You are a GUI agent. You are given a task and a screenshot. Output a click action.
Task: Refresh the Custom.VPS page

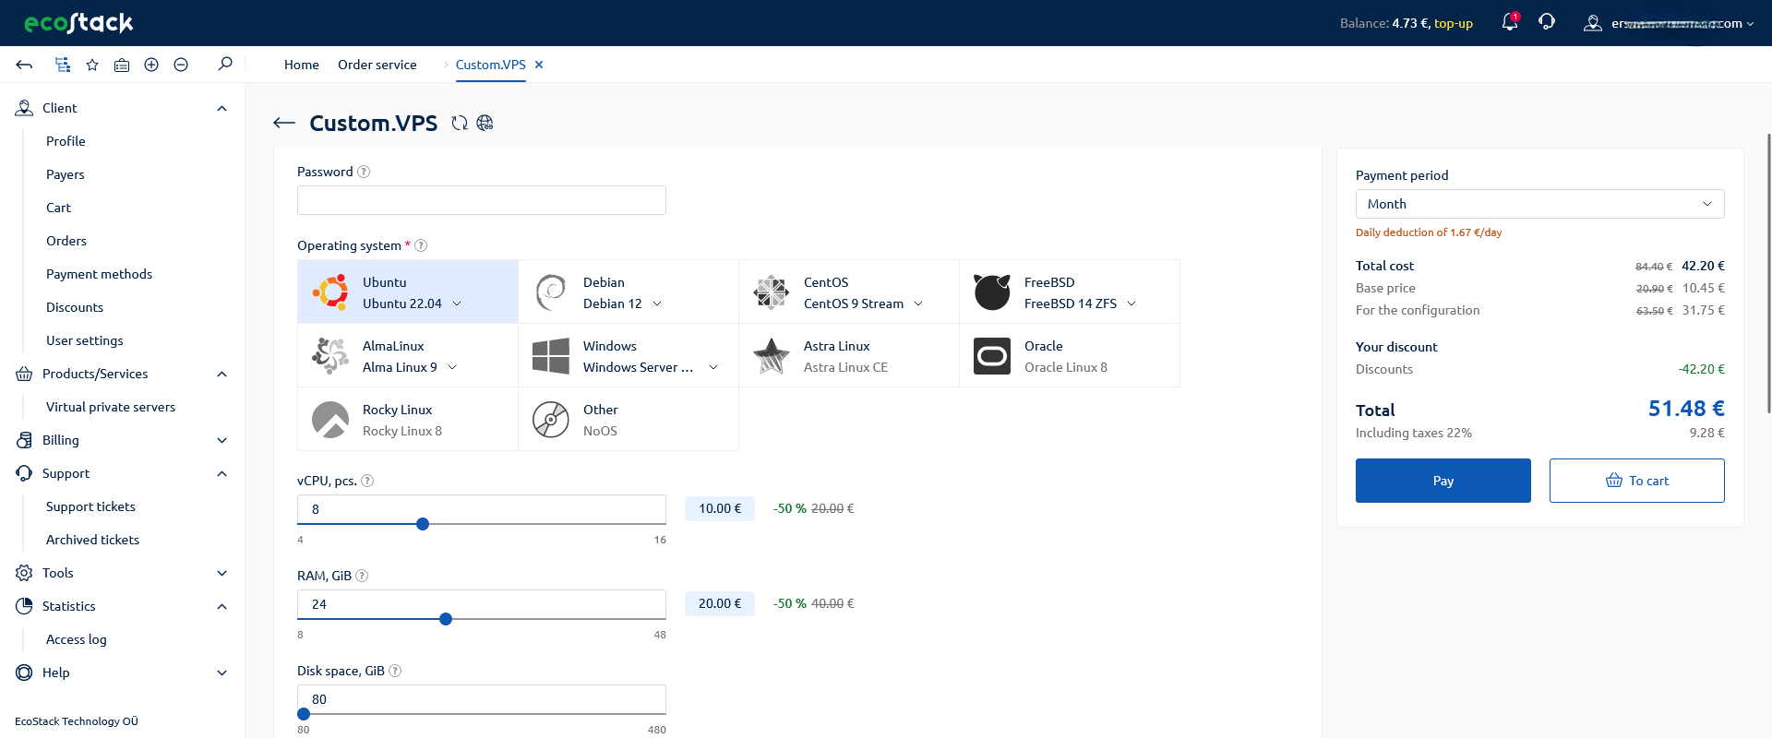click(x=460, y=123)
